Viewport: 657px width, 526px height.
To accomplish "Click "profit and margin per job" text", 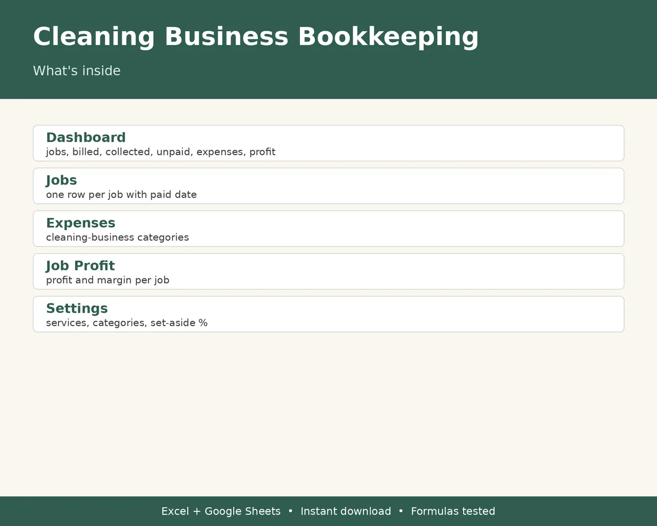I will (107, 280).
